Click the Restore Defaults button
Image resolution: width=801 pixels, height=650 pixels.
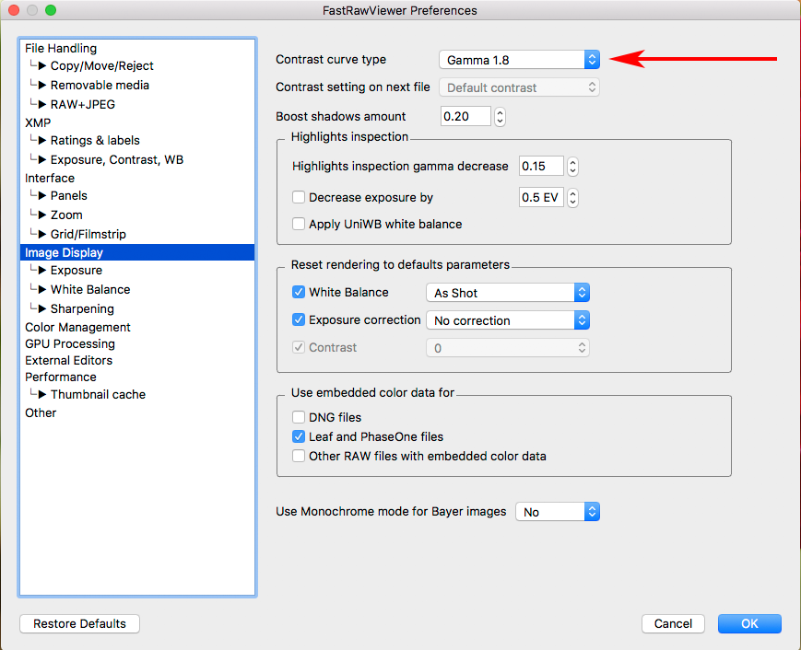pos(79,623)
